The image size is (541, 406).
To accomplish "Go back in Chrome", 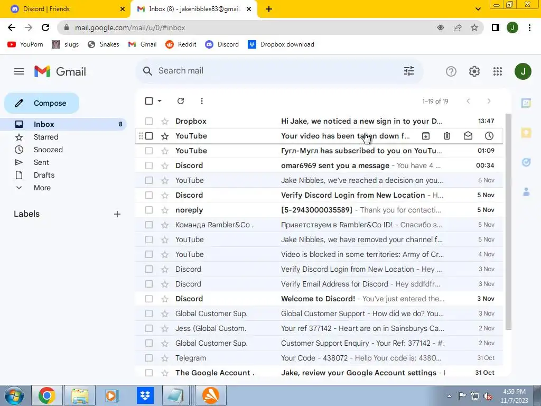I will [x=12, y=27].
